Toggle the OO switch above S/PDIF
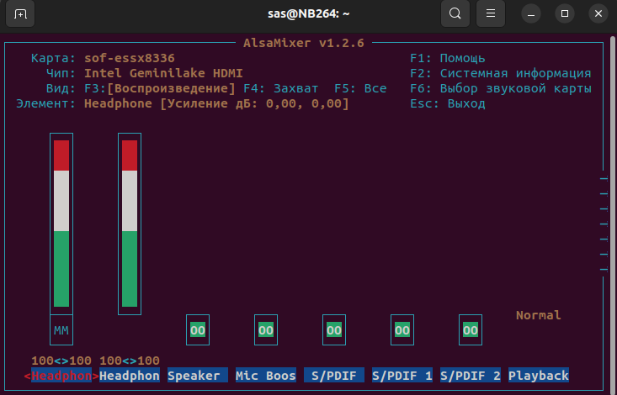Screen dimensions: 617x395 coord(334,330)
